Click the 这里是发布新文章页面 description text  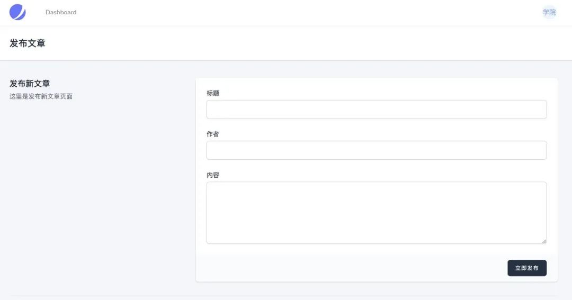click(x=41, y=96)
